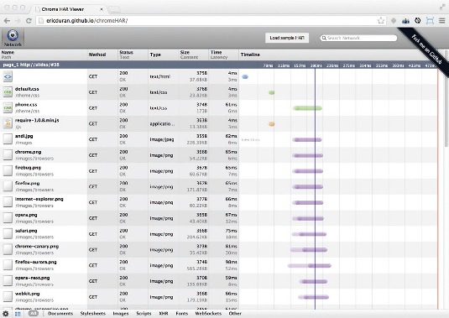Click the image icon for firebug.png
The height and width of the screenshot is (318, 449).
point(8,171)
